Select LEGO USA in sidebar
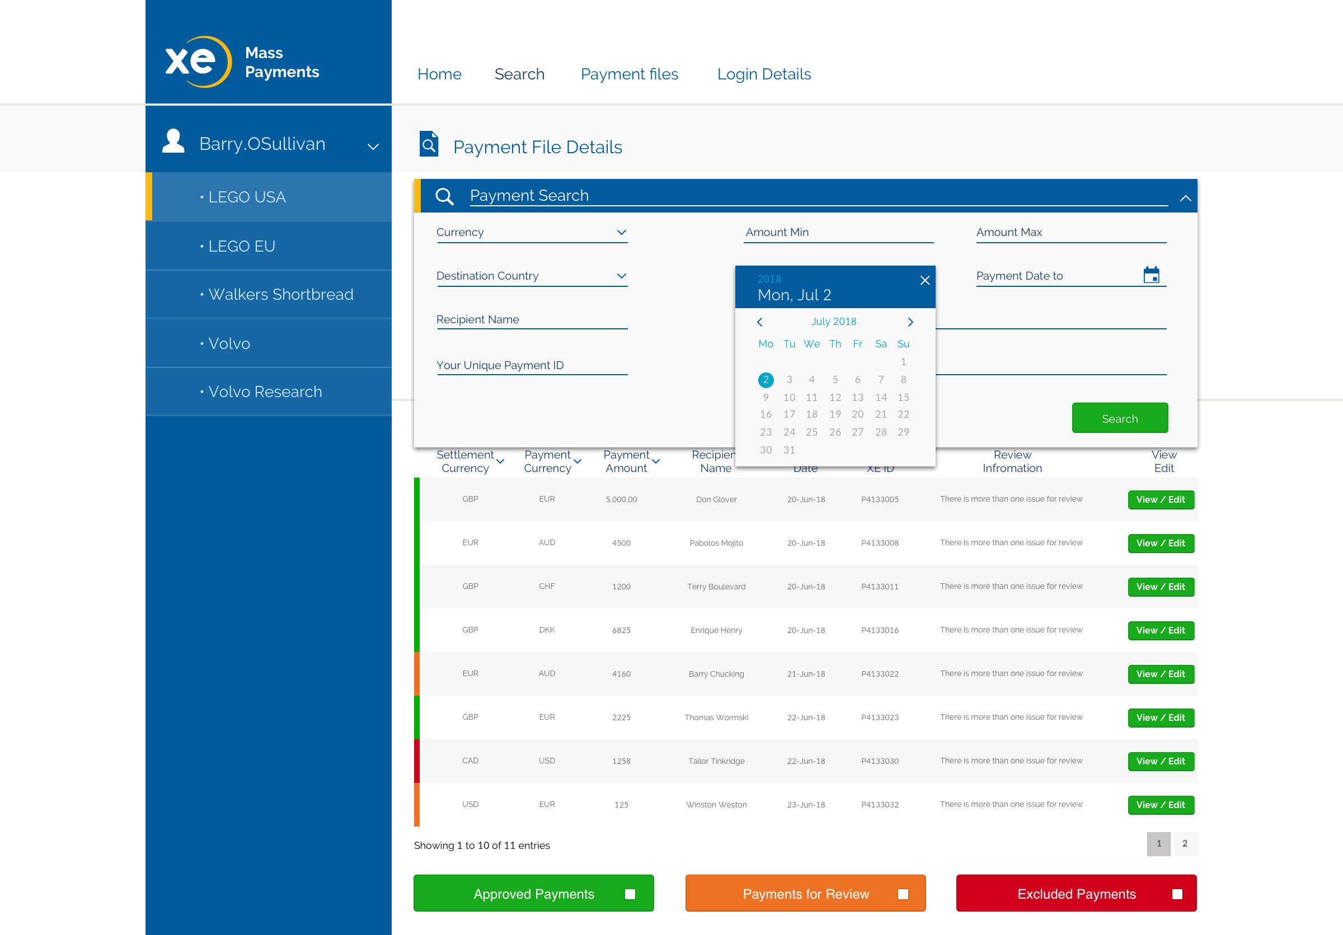The height and width of the screenshot is (935, 1343). 269,197
